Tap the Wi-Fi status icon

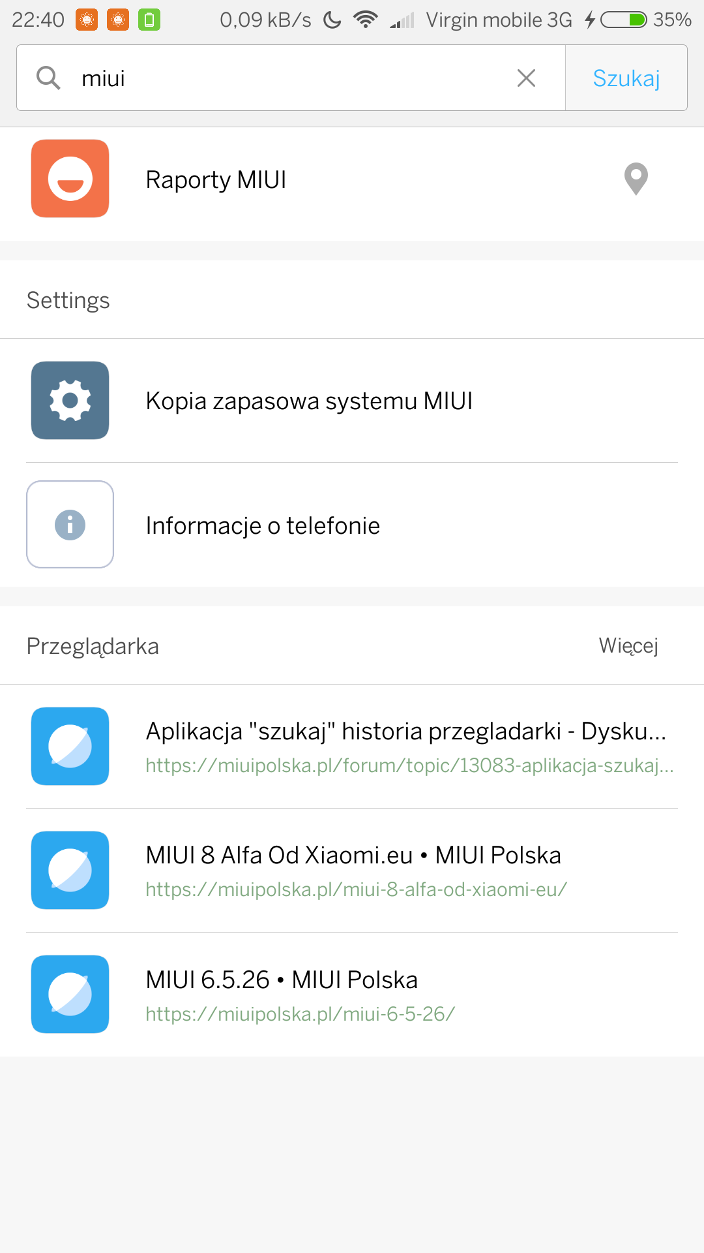point(366,20)
